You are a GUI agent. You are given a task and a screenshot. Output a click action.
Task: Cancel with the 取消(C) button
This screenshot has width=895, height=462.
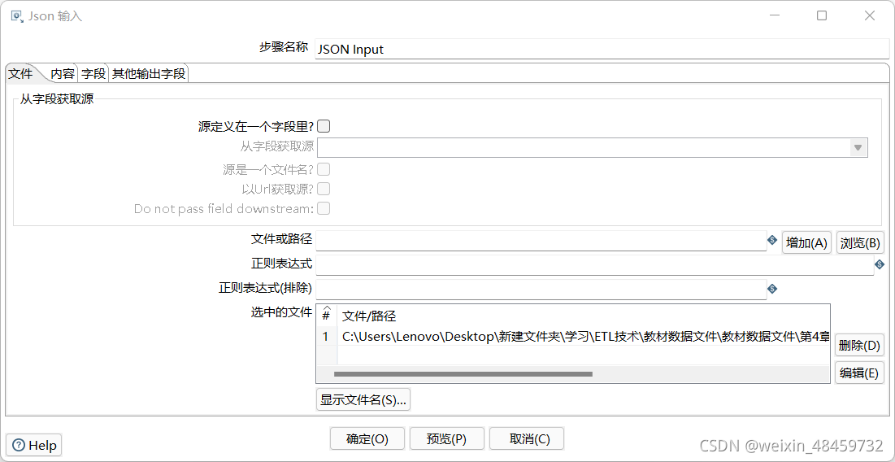(x=527, y=438)
